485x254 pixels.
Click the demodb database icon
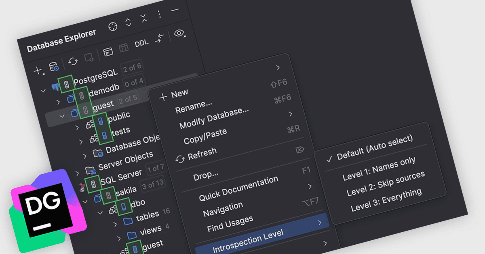point(71,99)
